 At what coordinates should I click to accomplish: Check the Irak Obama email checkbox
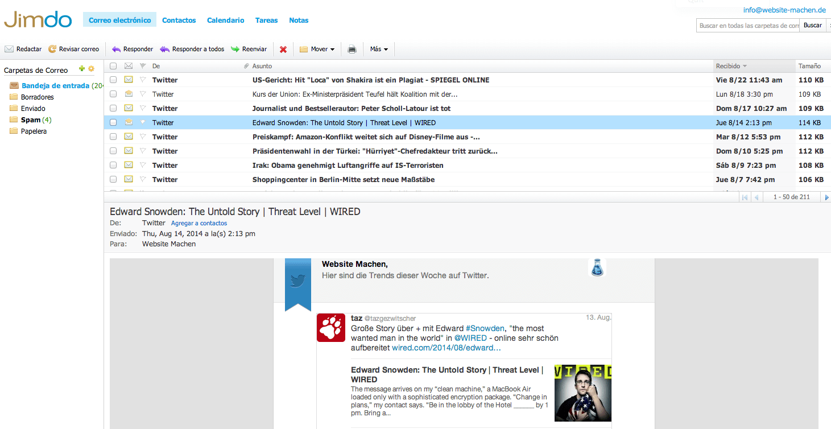(x=113, y=165)
